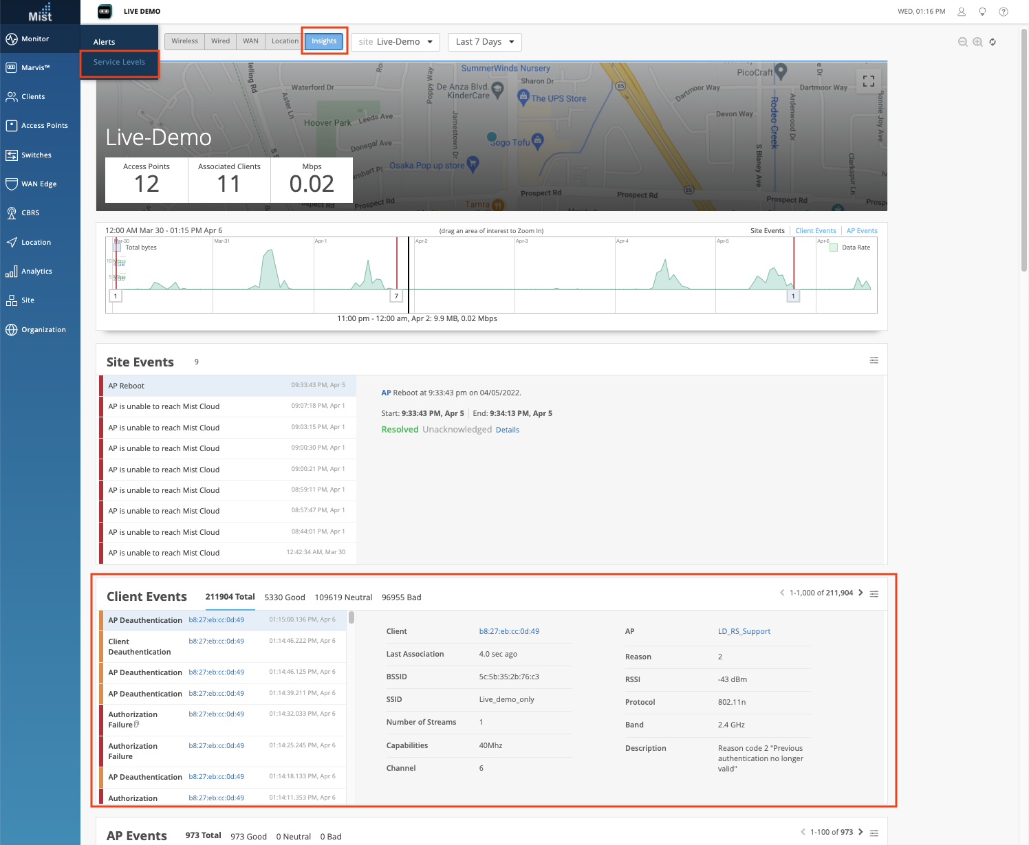Open the help question mark icon
1029x845 pixels.
[1004, 12]
